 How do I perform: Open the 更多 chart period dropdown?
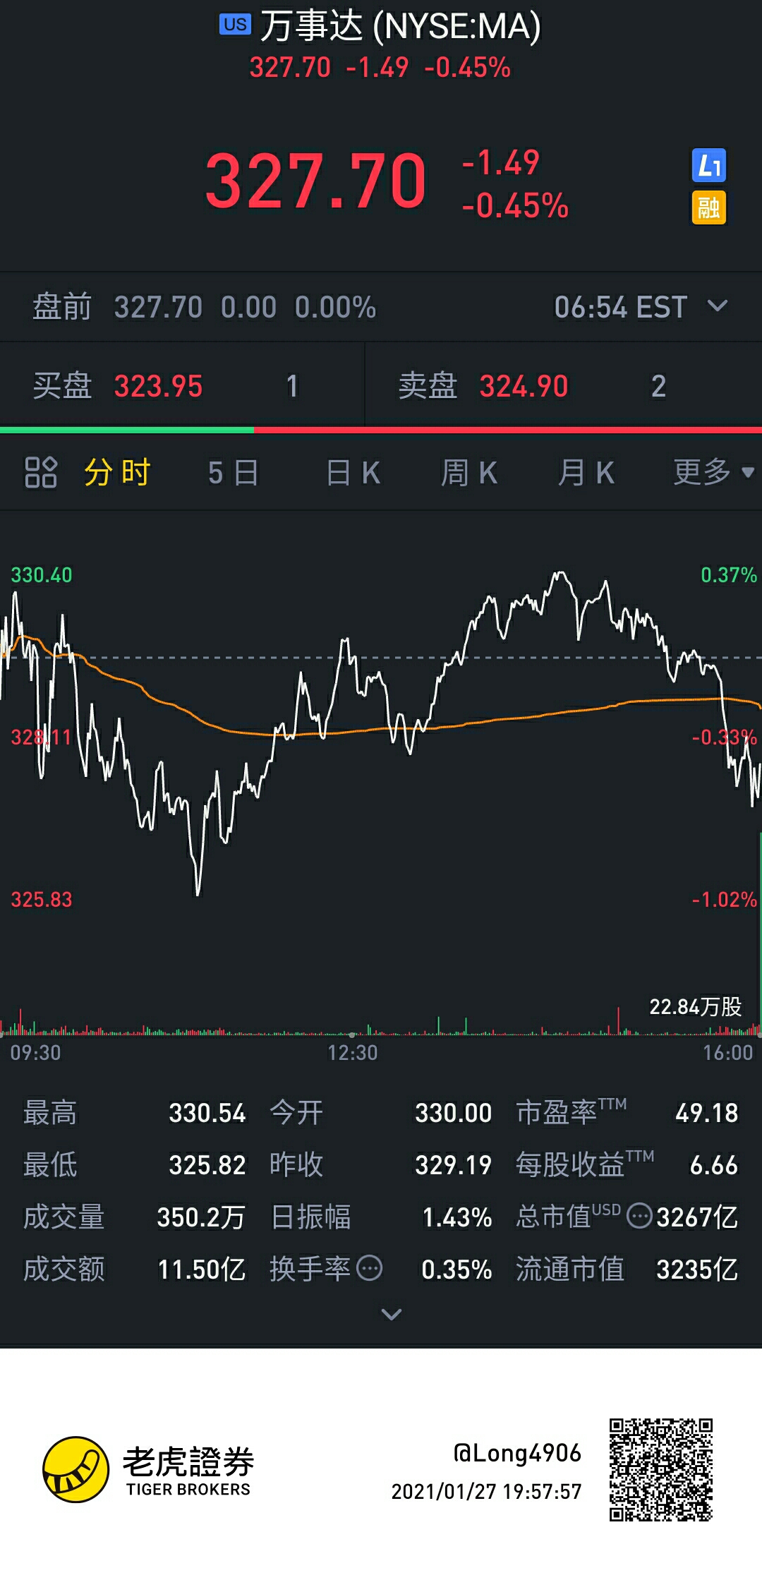tap(713, 472)
